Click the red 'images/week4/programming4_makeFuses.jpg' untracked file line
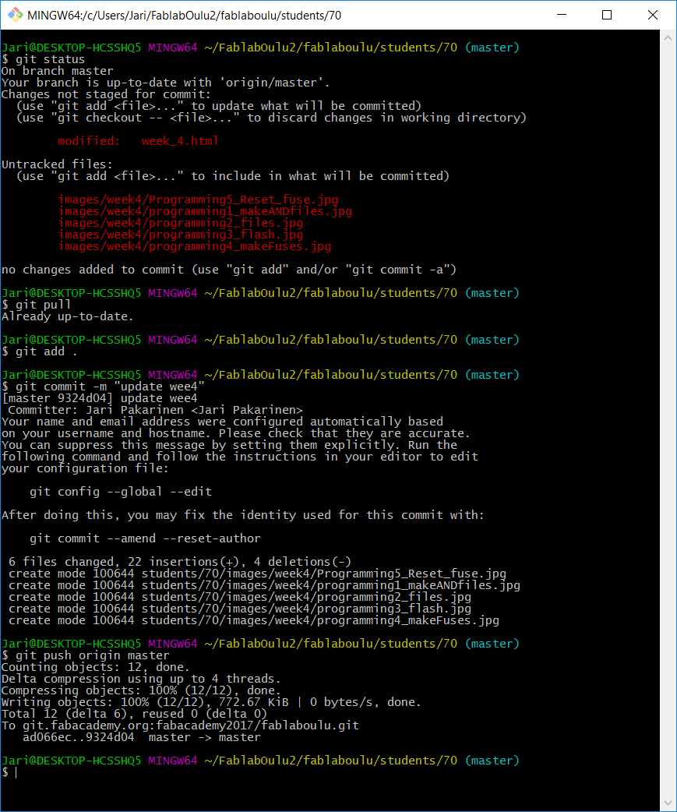 click(x=195, y=246)
